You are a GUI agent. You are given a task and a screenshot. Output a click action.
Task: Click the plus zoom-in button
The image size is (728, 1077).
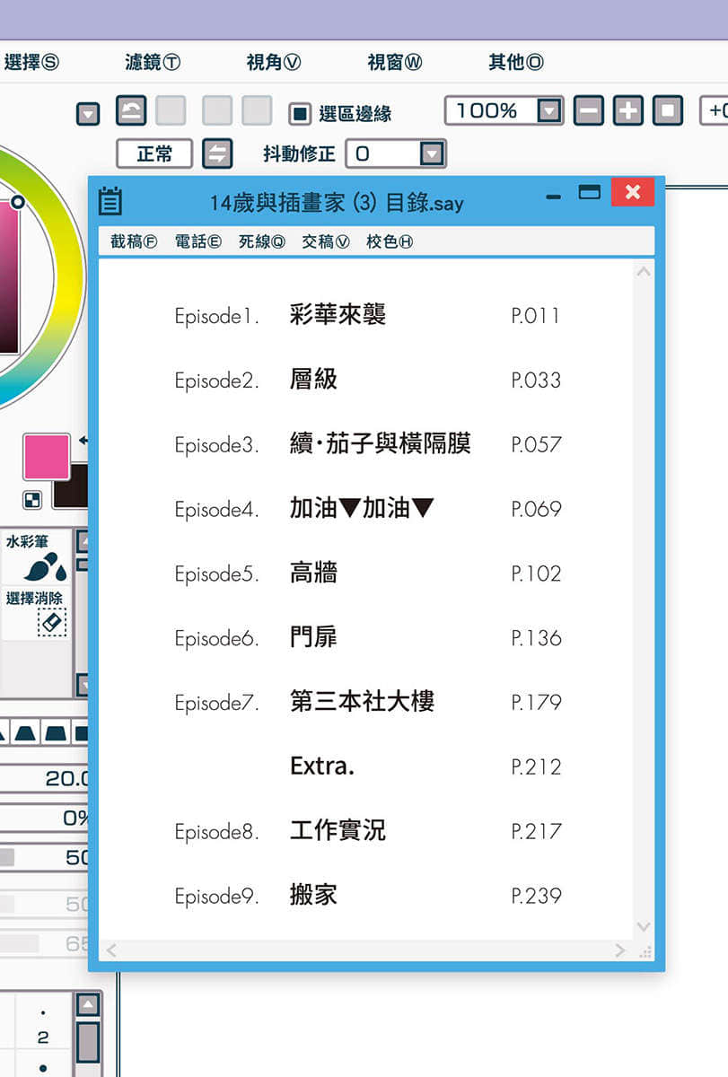click(x=628, y=111)
